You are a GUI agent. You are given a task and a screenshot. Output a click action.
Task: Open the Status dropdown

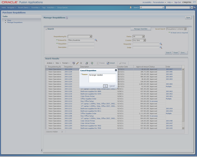coord(143,36)
